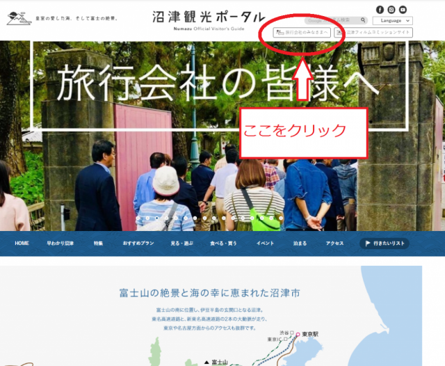
Task: Open the 食べる・買う menu item
Action: pyautogui.click(x=223, y=244)
